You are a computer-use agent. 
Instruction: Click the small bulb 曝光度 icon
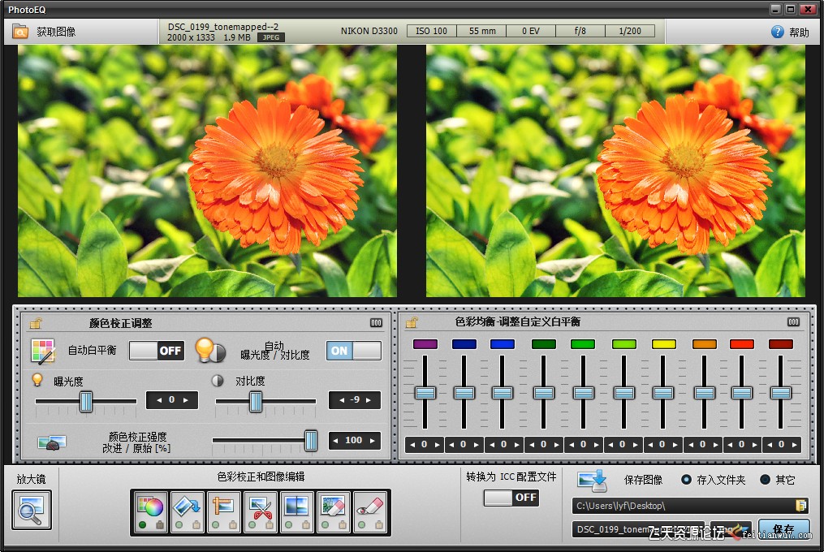point(37,380)
